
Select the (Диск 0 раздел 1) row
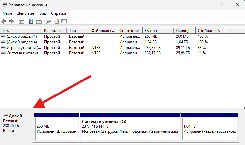click(x=22, y=36)
